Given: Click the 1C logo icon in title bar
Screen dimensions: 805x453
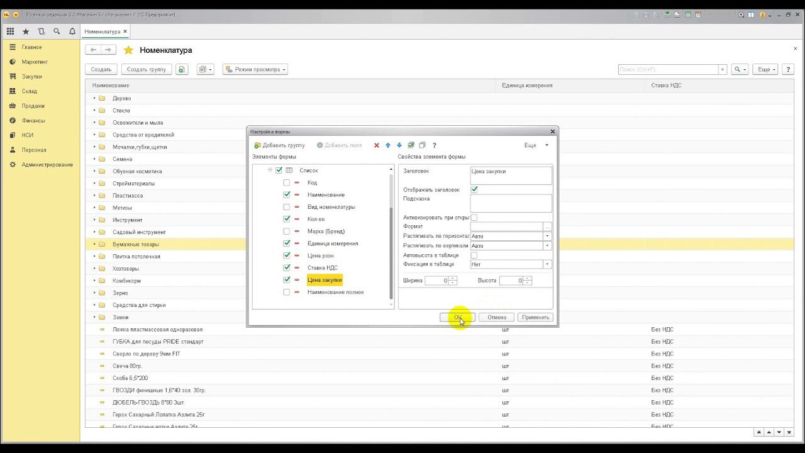Looking at the screenshot, I should pyautogui.click(x=6, y=14).
